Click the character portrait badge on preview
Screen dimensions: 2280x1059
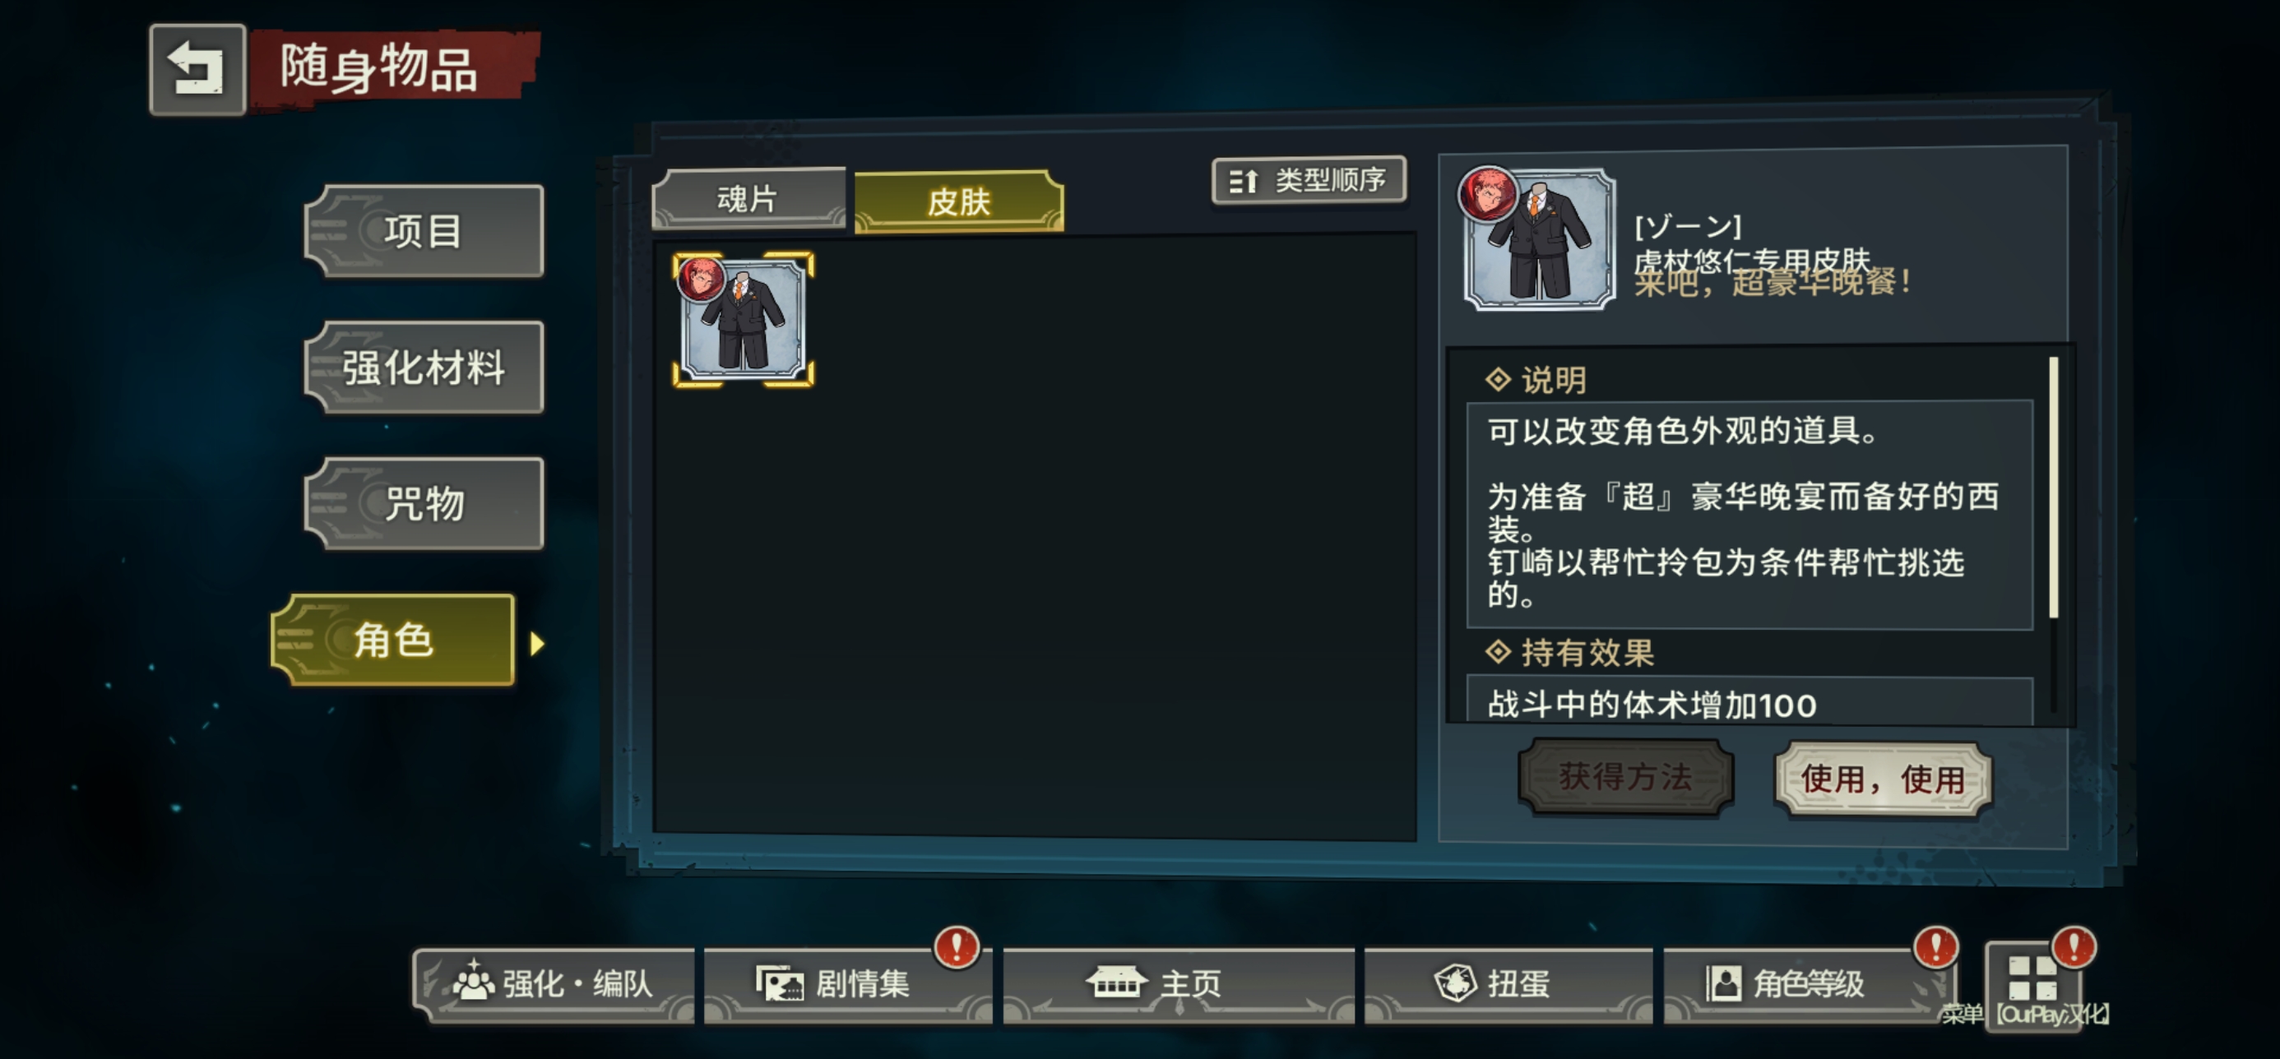pos(1487,194)
